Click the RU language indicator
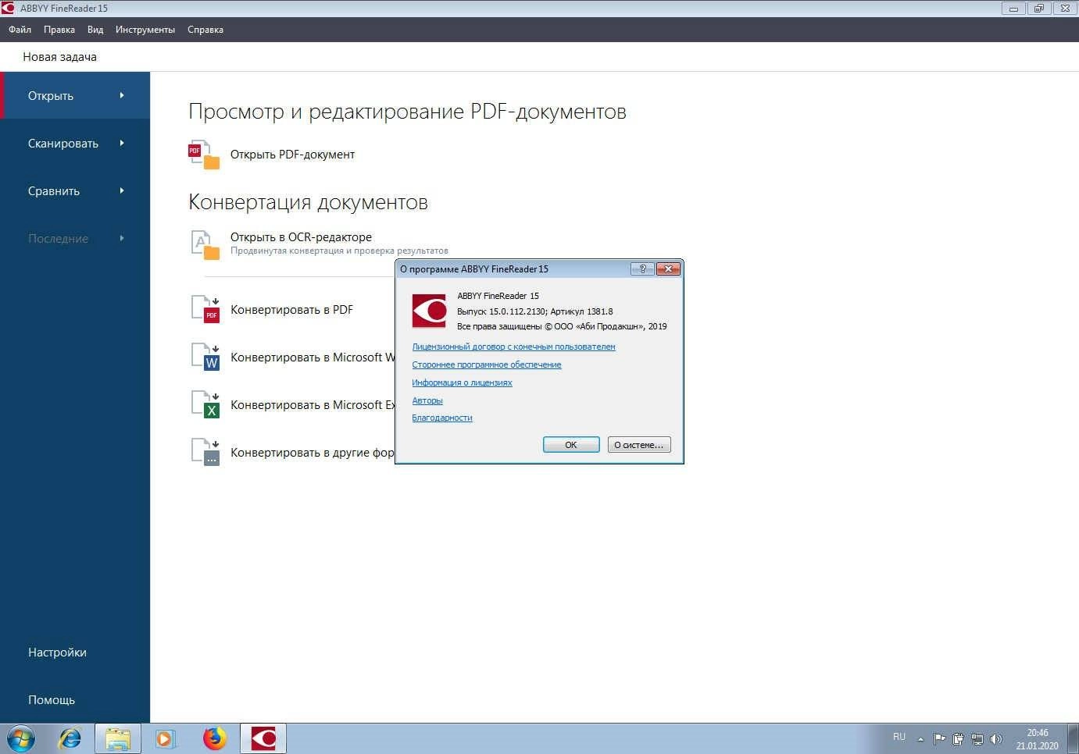The width and height of the screenshot is (1079, 754). pos(899,737)
